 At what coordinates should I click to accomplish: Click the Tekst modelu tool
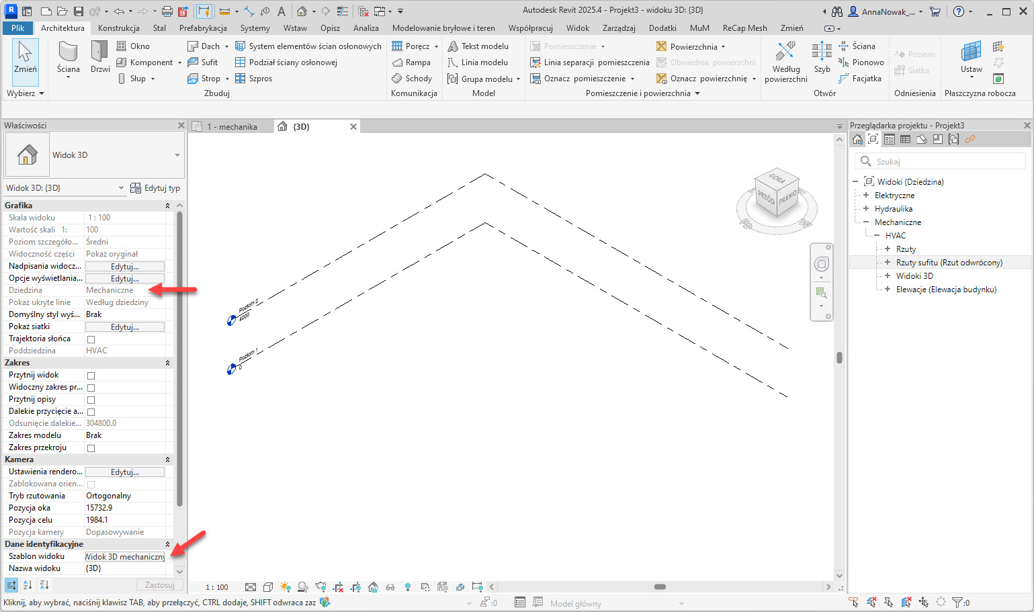(478, 46)
